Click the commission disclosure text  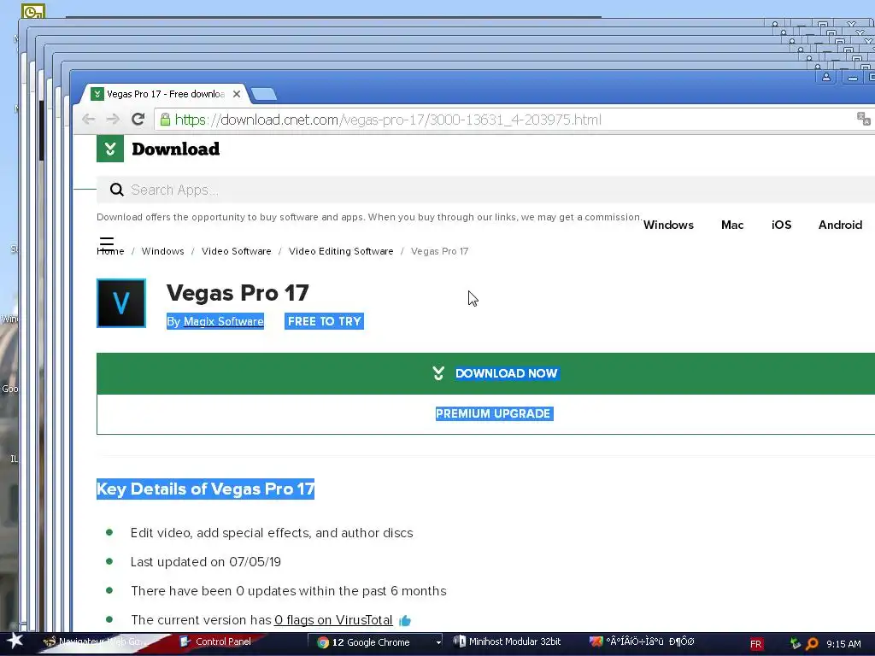click(x=369, y=217)
